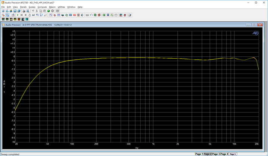Open the Sweep menu

click(x=32, y=7)
